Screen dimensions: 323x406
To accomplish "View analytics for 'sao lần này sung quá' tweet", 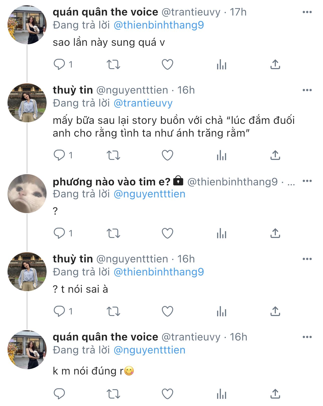I will [x=221, y=65].
